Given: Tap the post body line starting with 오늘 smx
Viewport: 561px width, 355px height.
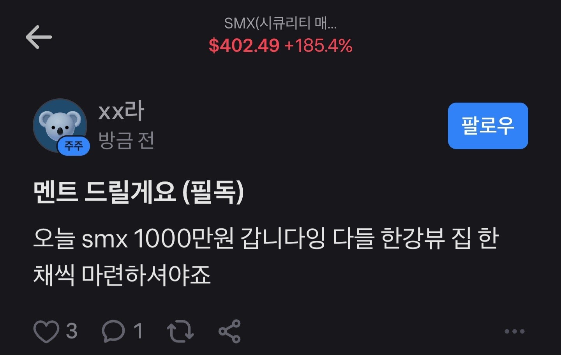Looking at the screenshot, I should (x=266, y=238).
